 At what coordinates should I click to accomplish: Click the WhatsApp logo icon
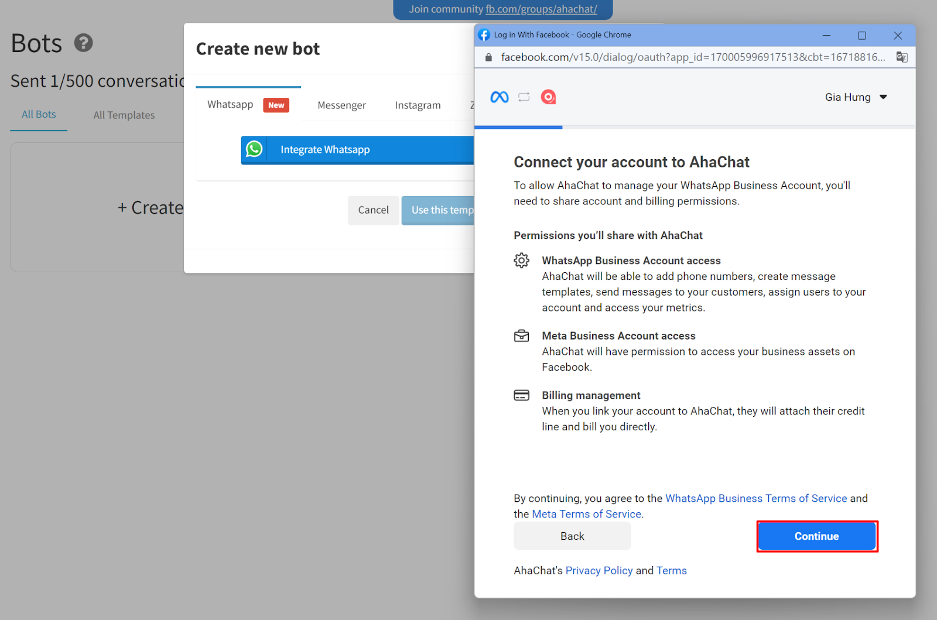point(254,149)
